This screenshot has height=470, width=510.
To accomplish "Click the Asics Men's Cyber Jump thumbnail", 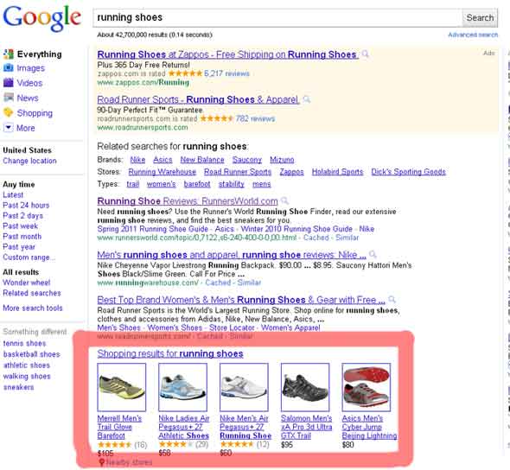I will click(367, 387).
